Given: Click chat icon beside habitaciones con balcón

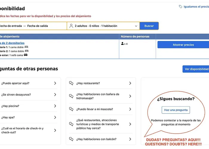Looking at the screenshot, I should (x=71, y=139).
